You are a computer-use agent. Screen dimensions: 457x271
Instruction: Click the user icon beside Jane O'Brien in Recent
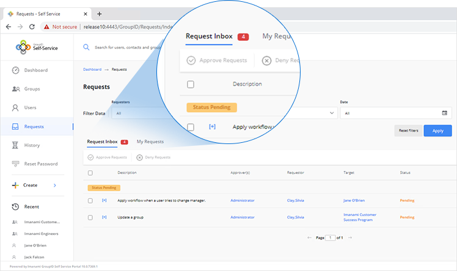click(14, 245)
